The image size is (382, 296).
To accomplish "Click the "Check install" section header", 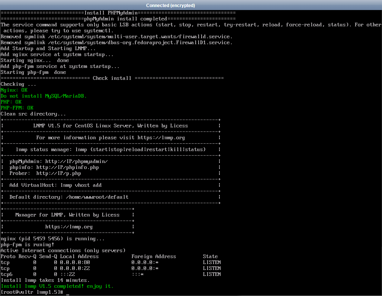I will pos(112,78).
